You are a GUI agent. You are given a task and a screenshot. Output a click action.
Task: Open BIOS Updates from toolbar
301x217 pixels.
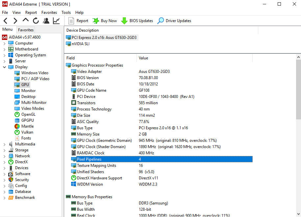tap(137, 21)
